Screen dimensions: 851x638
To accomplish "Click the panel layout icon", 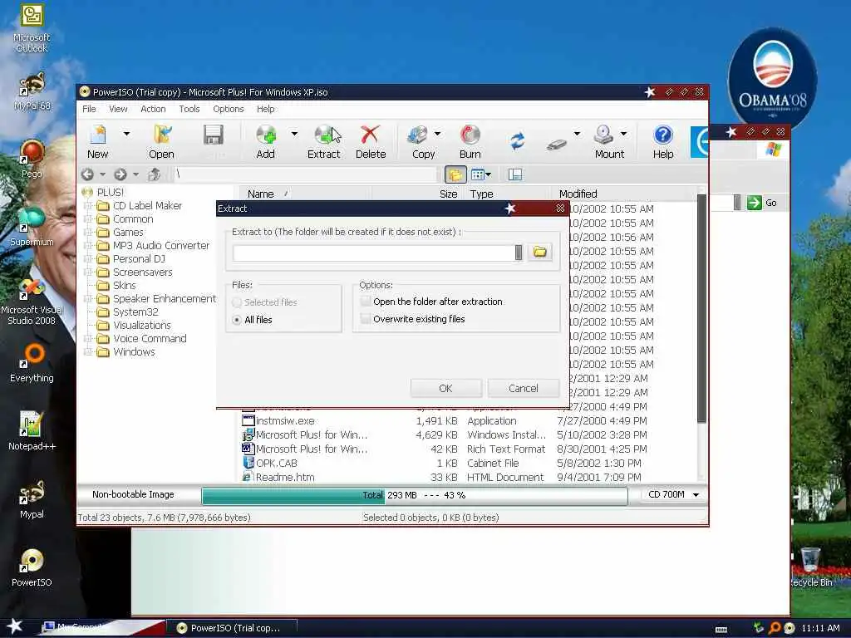I will 515,174.
